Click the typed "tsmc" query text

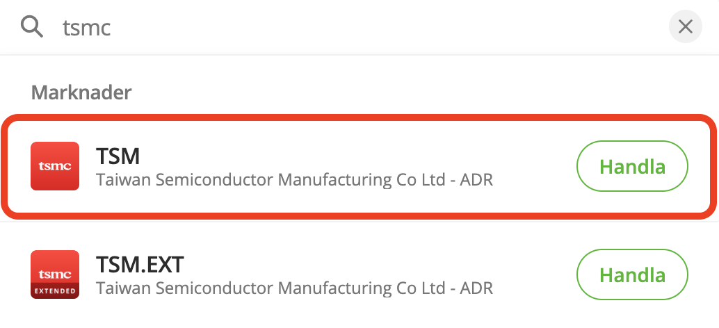coord(87,28)
